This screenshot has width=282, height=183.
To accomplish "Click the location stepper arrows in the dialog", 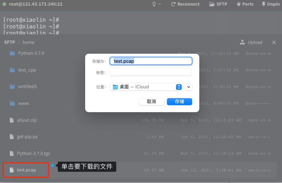I will tap(179, 87).
